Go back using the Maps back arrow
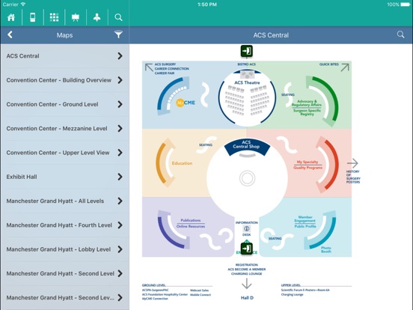Viewport: 413px width, 310px height. tap(10, 34)
